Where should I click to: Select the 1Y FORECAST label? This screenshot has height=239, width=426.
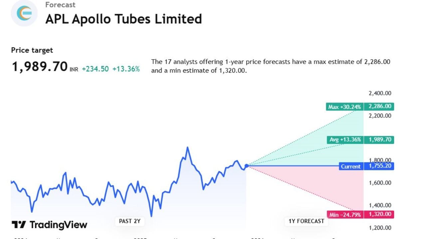(x=306, y=221)
